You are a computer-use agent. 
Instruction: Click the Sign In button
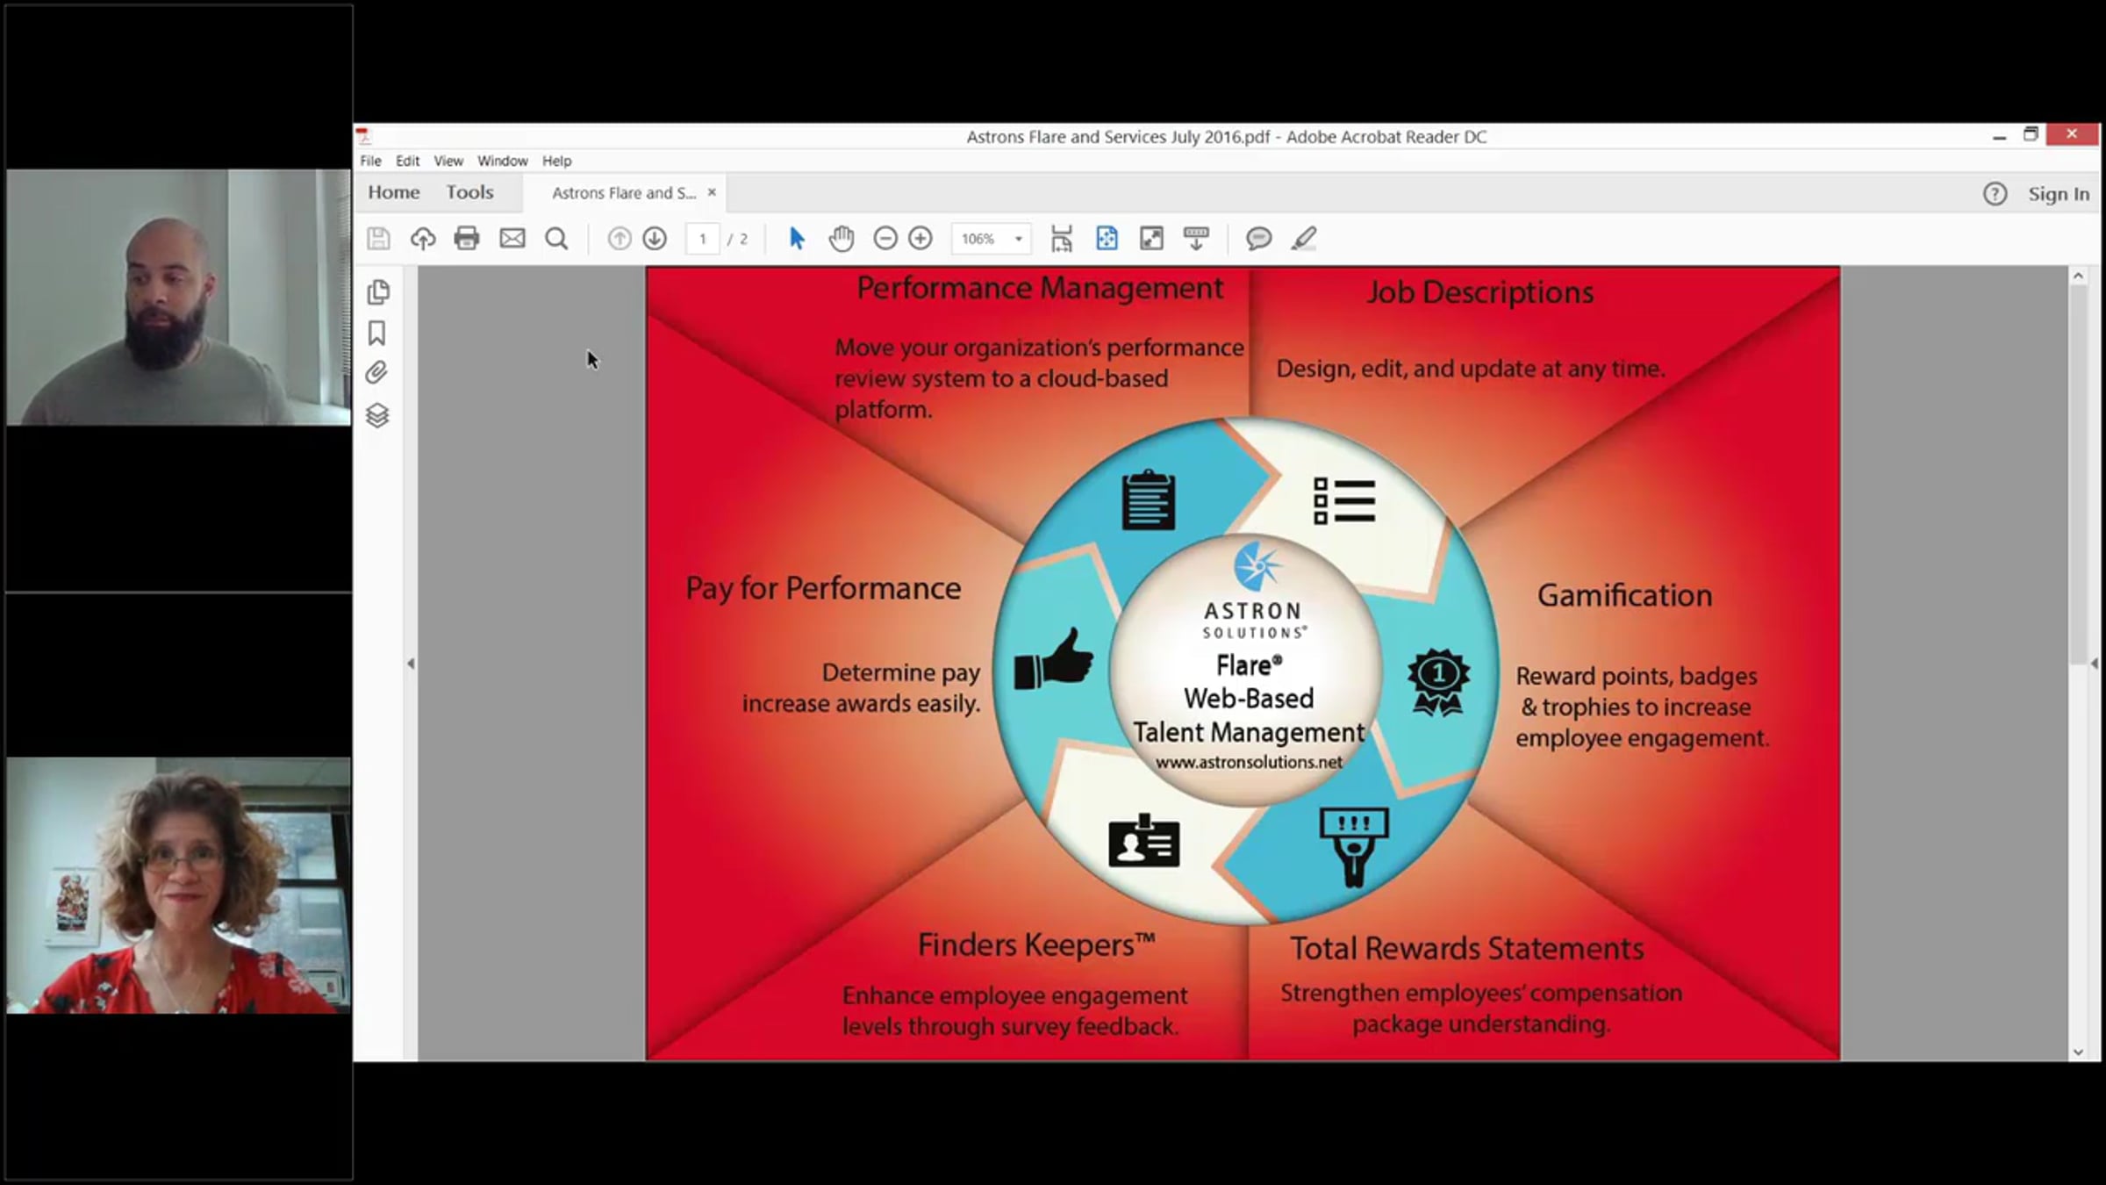click(2059, 194)
